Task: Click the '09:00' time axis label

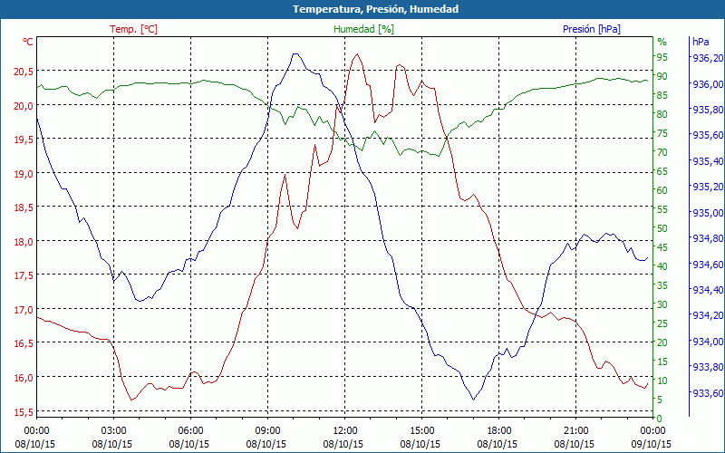Action: pos(267,431)
